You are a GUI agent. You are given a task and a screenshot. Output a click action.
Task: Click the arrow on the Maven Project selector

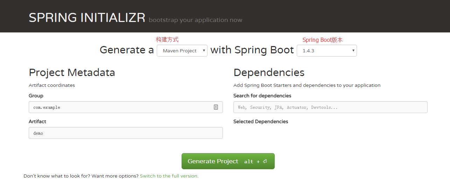click(x=204, y=51)
